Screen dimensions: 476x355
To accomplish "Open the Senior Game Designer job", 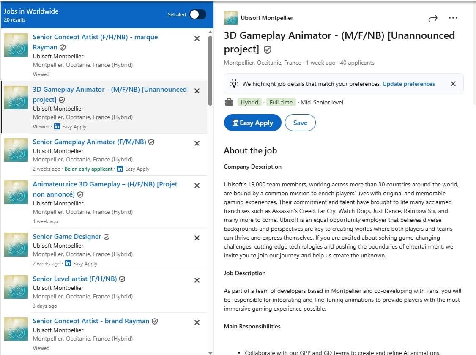I will 67,237.
